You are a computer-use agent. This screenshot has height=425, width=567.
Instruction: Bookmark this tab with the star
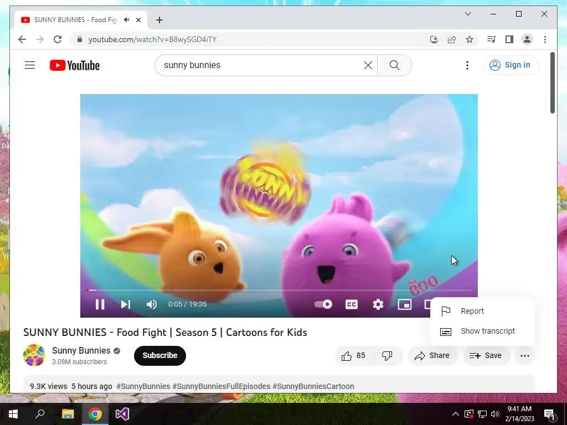tap(470, 39)
